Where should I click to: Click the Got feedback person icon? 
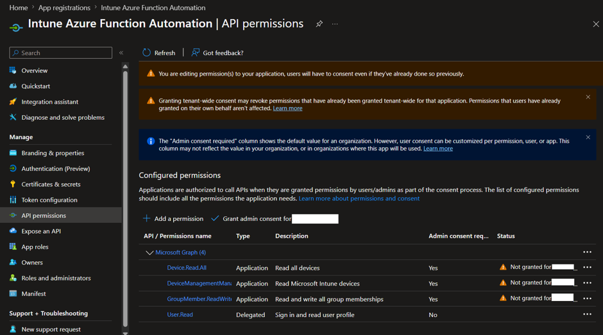[196, 53]
